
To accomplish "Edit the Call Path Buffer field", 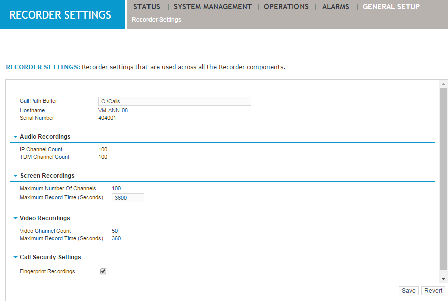I will point(175,101).
